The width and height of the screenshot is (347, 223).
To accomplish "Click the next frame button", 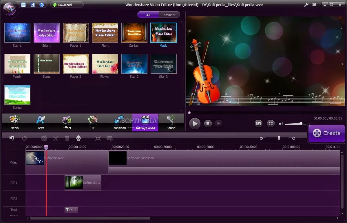I will (x=218, y=124).
